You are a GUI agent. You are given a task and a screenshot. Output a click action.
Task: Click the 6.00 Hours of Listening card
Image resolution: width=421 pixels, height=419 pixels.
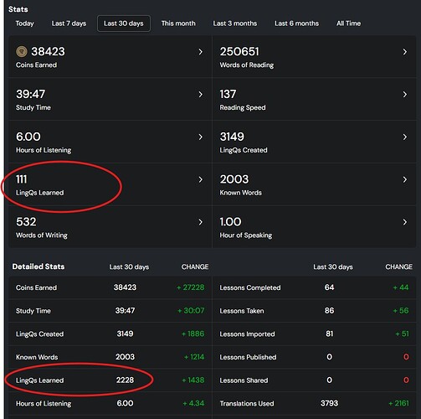[x=28, y=137]
